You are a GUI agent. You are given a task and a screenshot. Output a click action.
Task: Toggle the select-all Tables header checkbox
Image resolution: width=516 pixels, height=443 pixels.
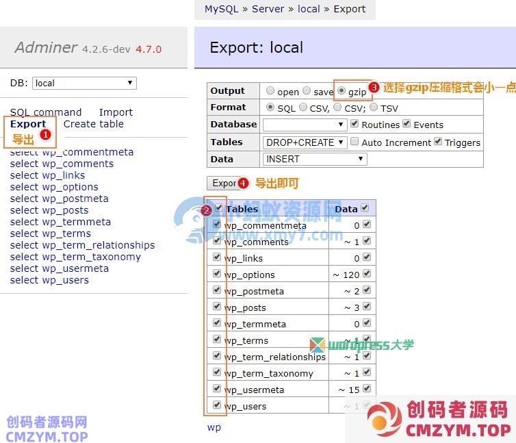218,208
